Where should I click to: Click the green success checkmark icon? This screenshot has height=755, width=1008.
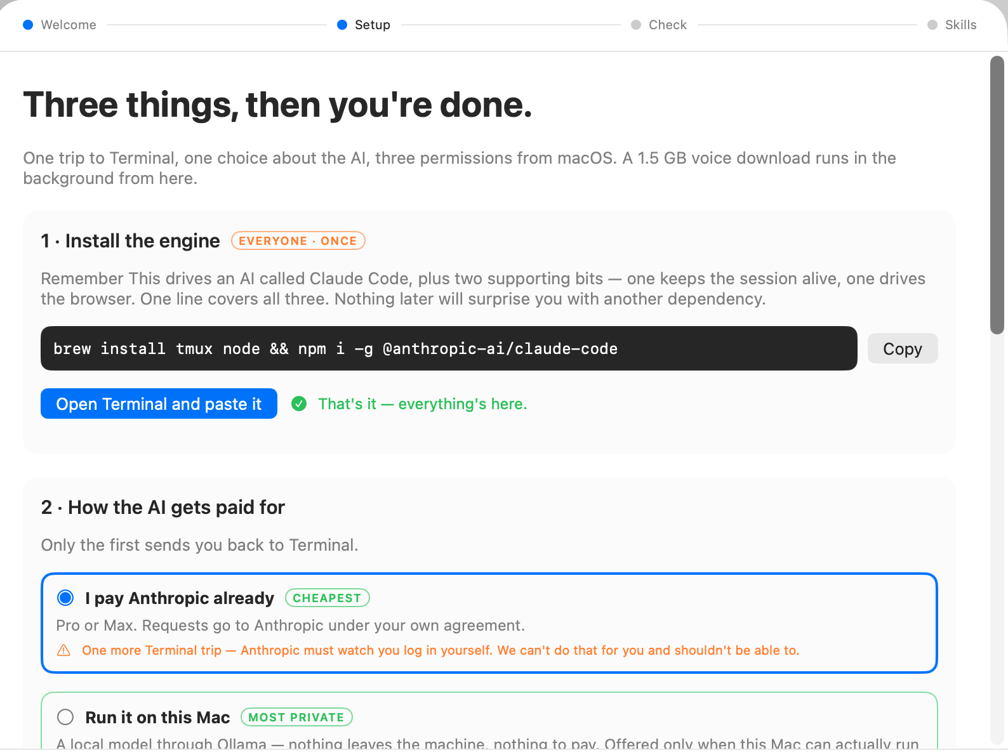coord(299,404)
